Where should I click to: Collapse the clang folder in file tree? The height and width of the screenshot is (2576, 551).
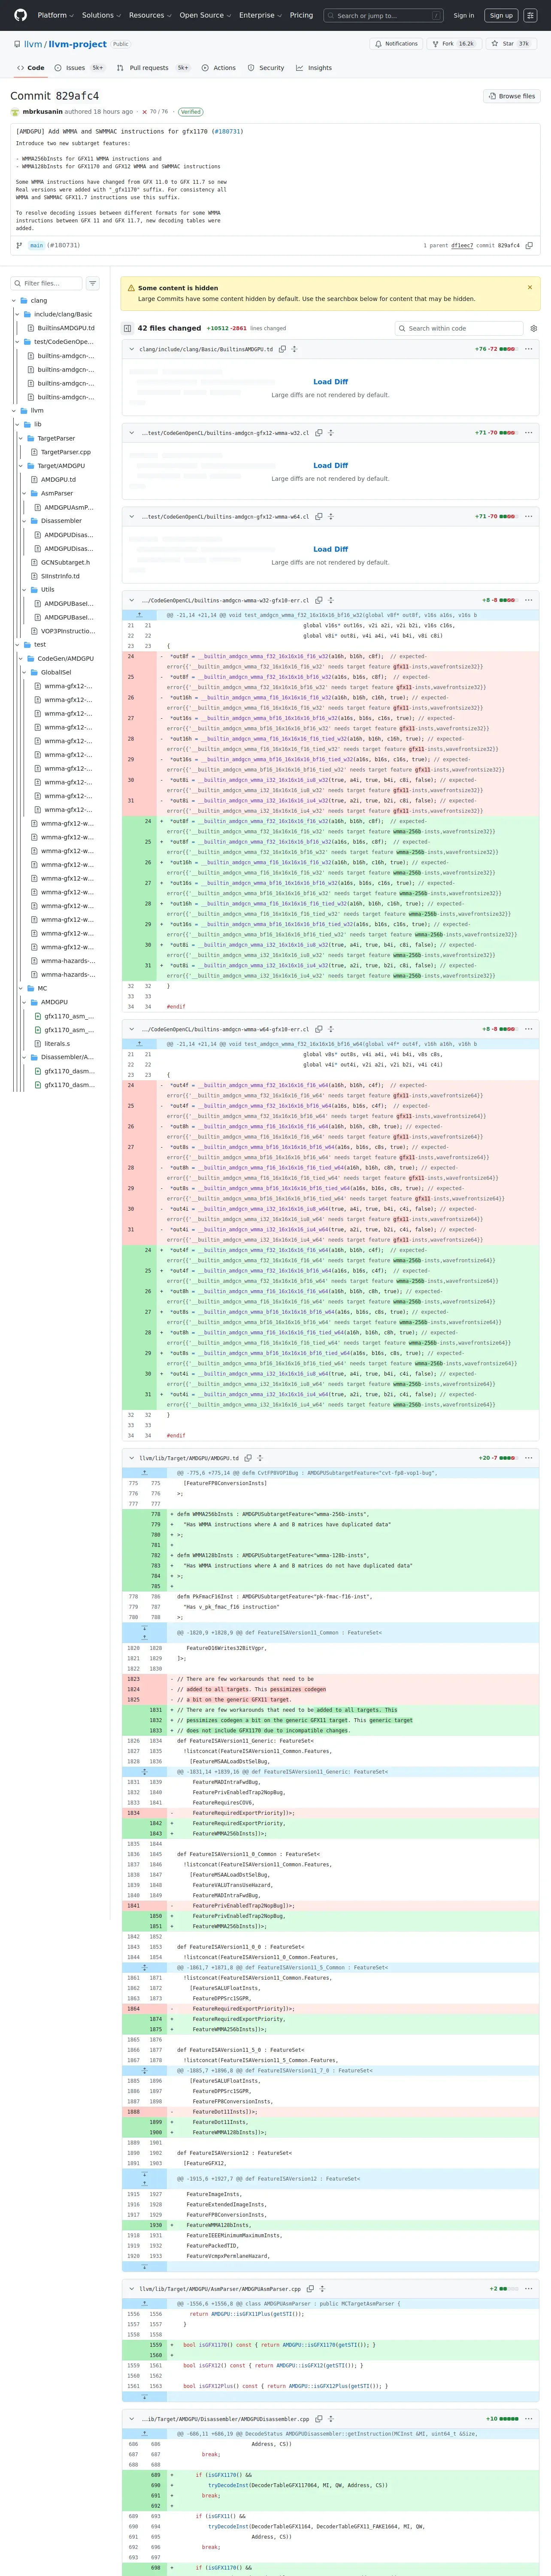[x=14, y=300]
